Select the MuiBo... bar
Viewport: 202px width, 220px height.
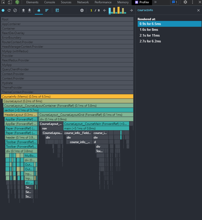tap(31, 155)
